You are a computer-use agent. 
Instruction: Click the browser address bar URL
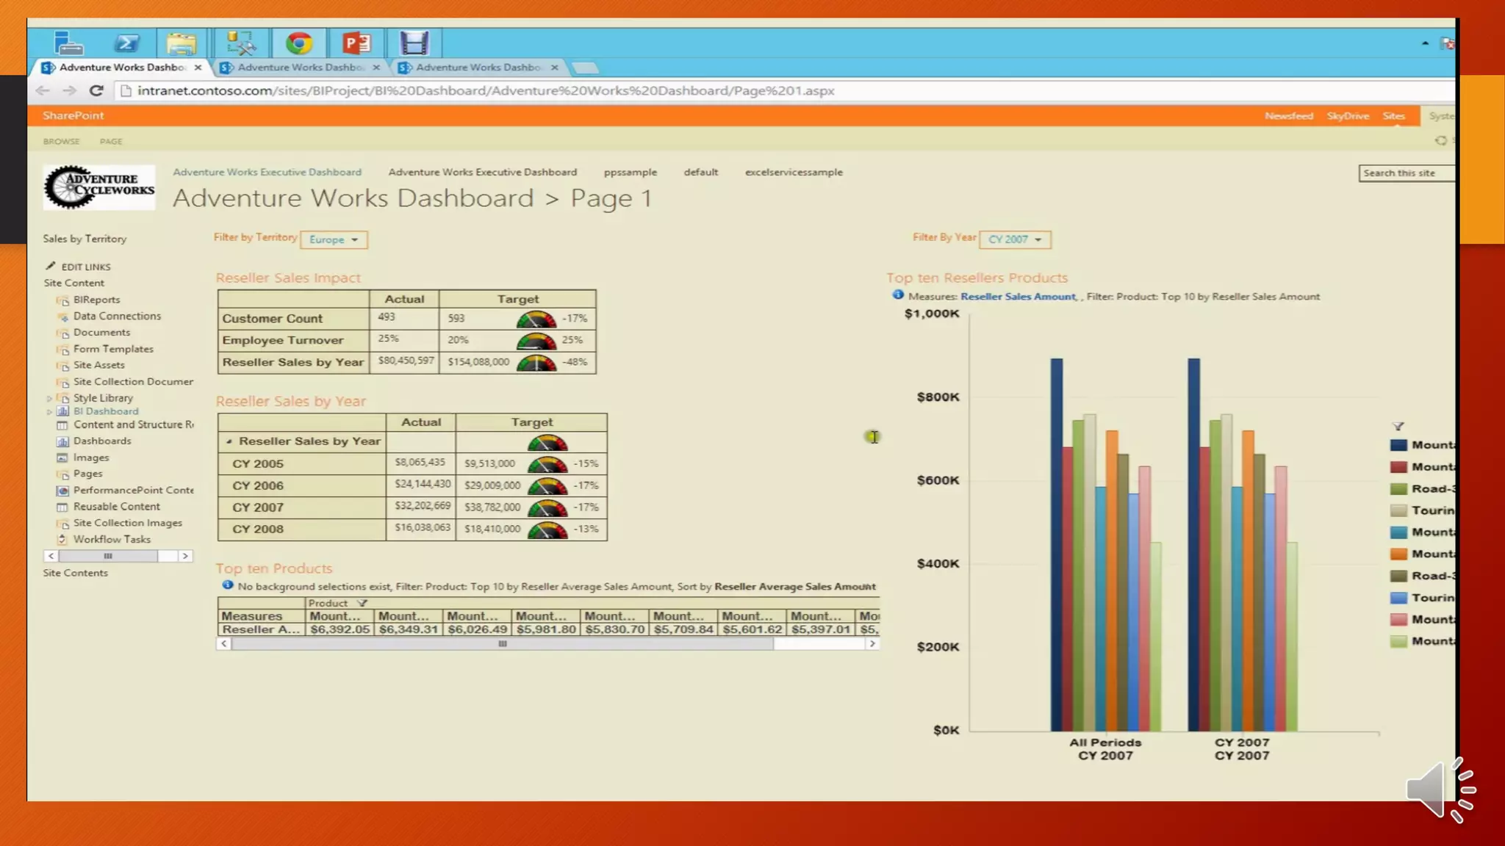(486, 90)
